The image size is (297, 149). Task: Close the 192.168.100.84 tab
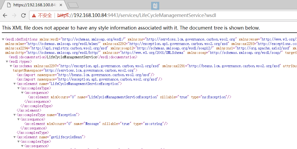[x=61, y=5]
